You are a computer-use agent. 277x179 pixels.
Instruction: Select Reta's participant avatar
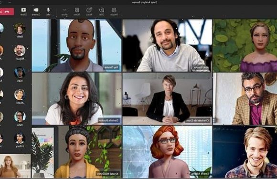point(20,116)
